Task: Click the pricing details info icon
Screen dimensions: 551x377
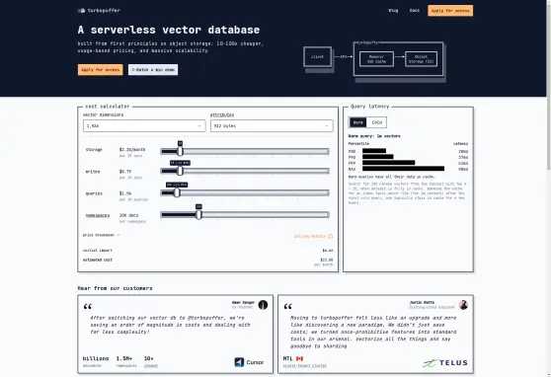Action: pyautogui.click(x=331, y=236)
